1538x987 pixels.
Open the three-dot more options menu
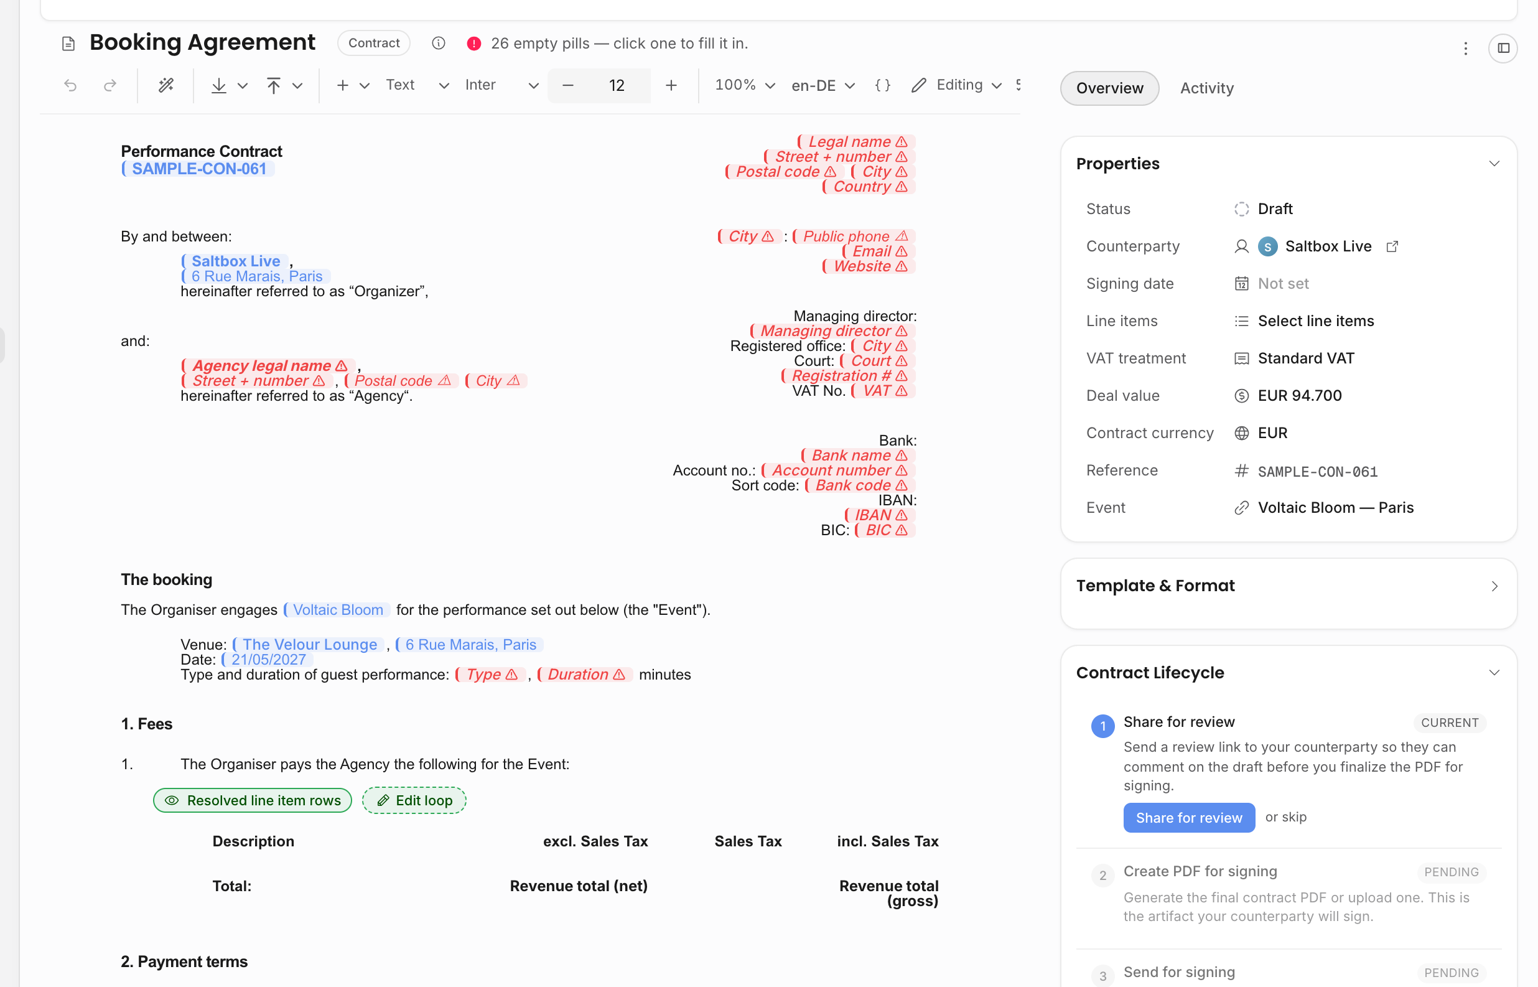[x=1465, y=48]
